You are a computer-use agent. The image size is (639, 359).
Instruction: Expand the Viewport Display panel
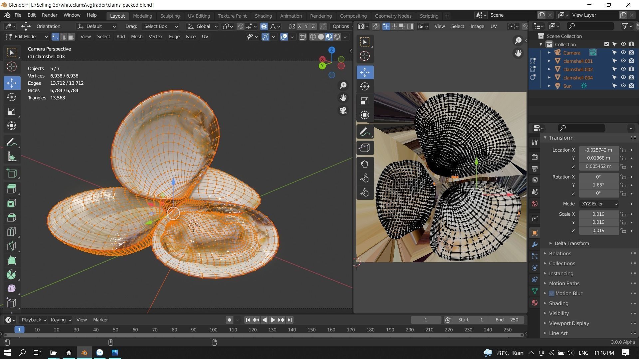(x=569, y=323)
